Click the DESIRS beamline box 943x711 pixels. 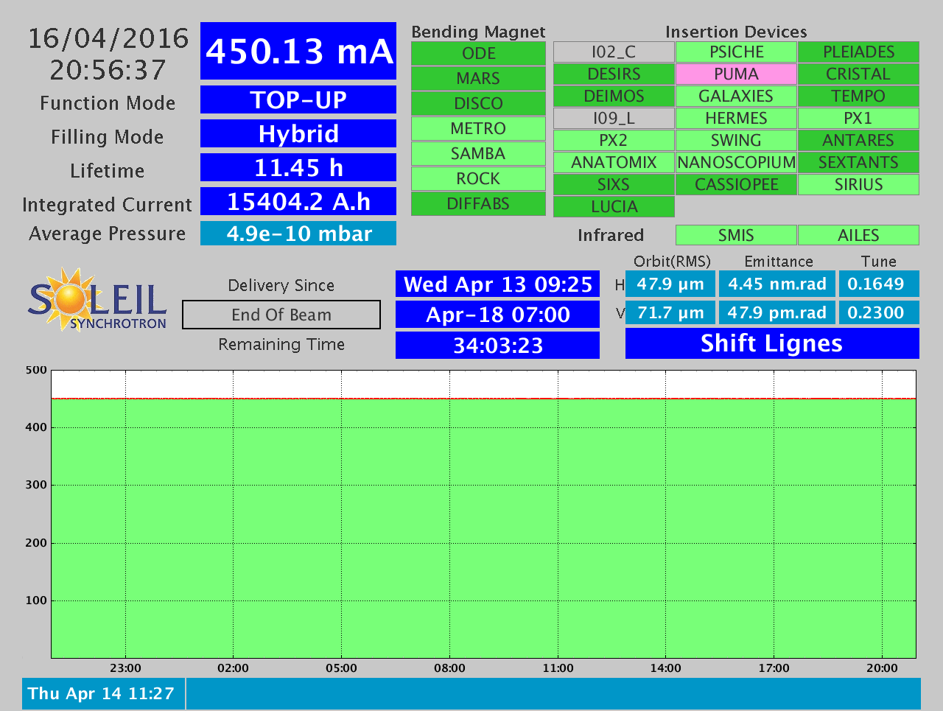coord(614,74)
